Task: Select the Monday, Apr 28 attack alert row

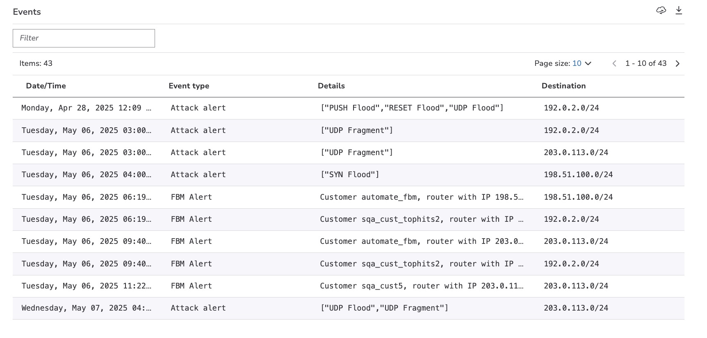Action: tap(86, 108)
